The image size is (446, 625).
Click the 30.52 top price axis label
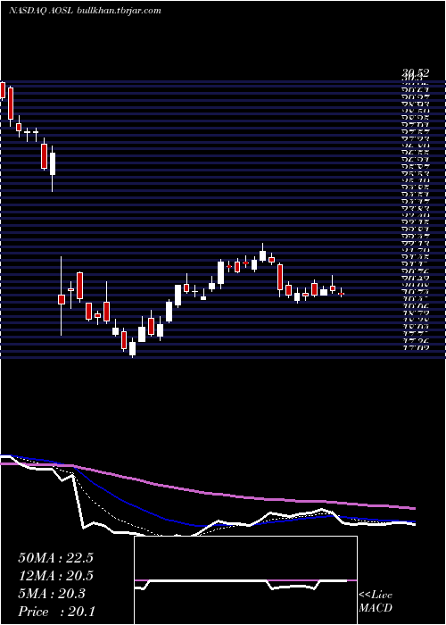pyautogui.click(x=416, y=73)
